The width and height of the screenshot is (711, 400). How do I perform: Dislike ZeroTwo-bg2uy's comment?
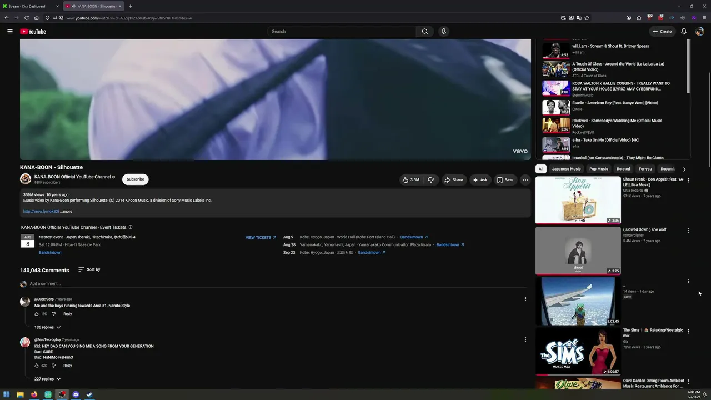(54, 366)
